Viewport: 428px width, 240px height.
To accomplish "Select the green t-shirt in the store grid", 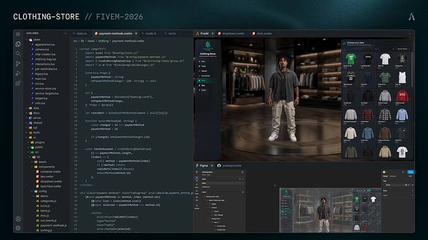I will coord(350,59).
